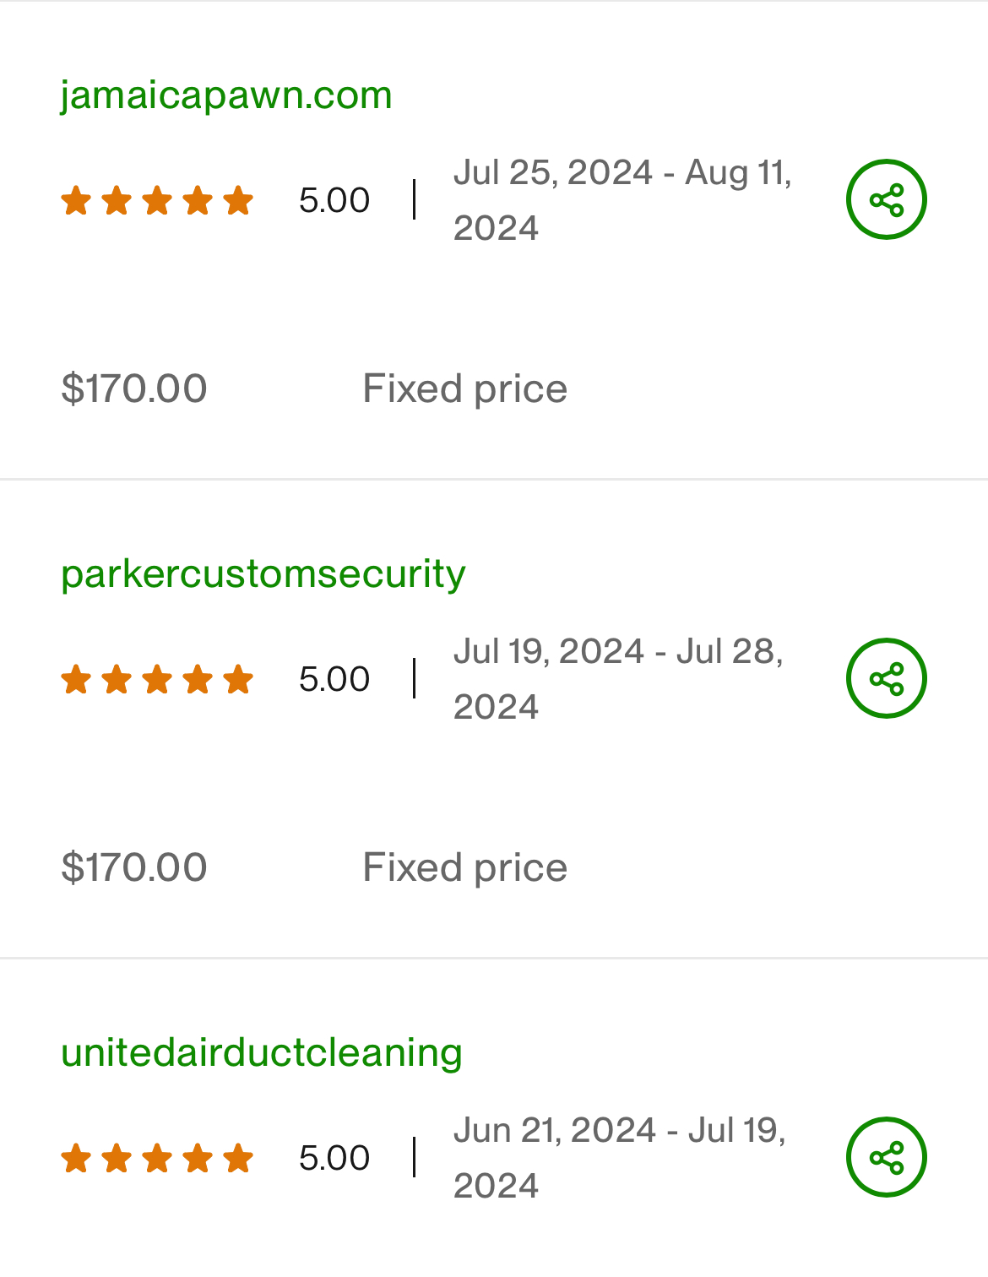Open the jamaicapawn.com job link
Viewport: 988px width, 1277px height.
226,95
